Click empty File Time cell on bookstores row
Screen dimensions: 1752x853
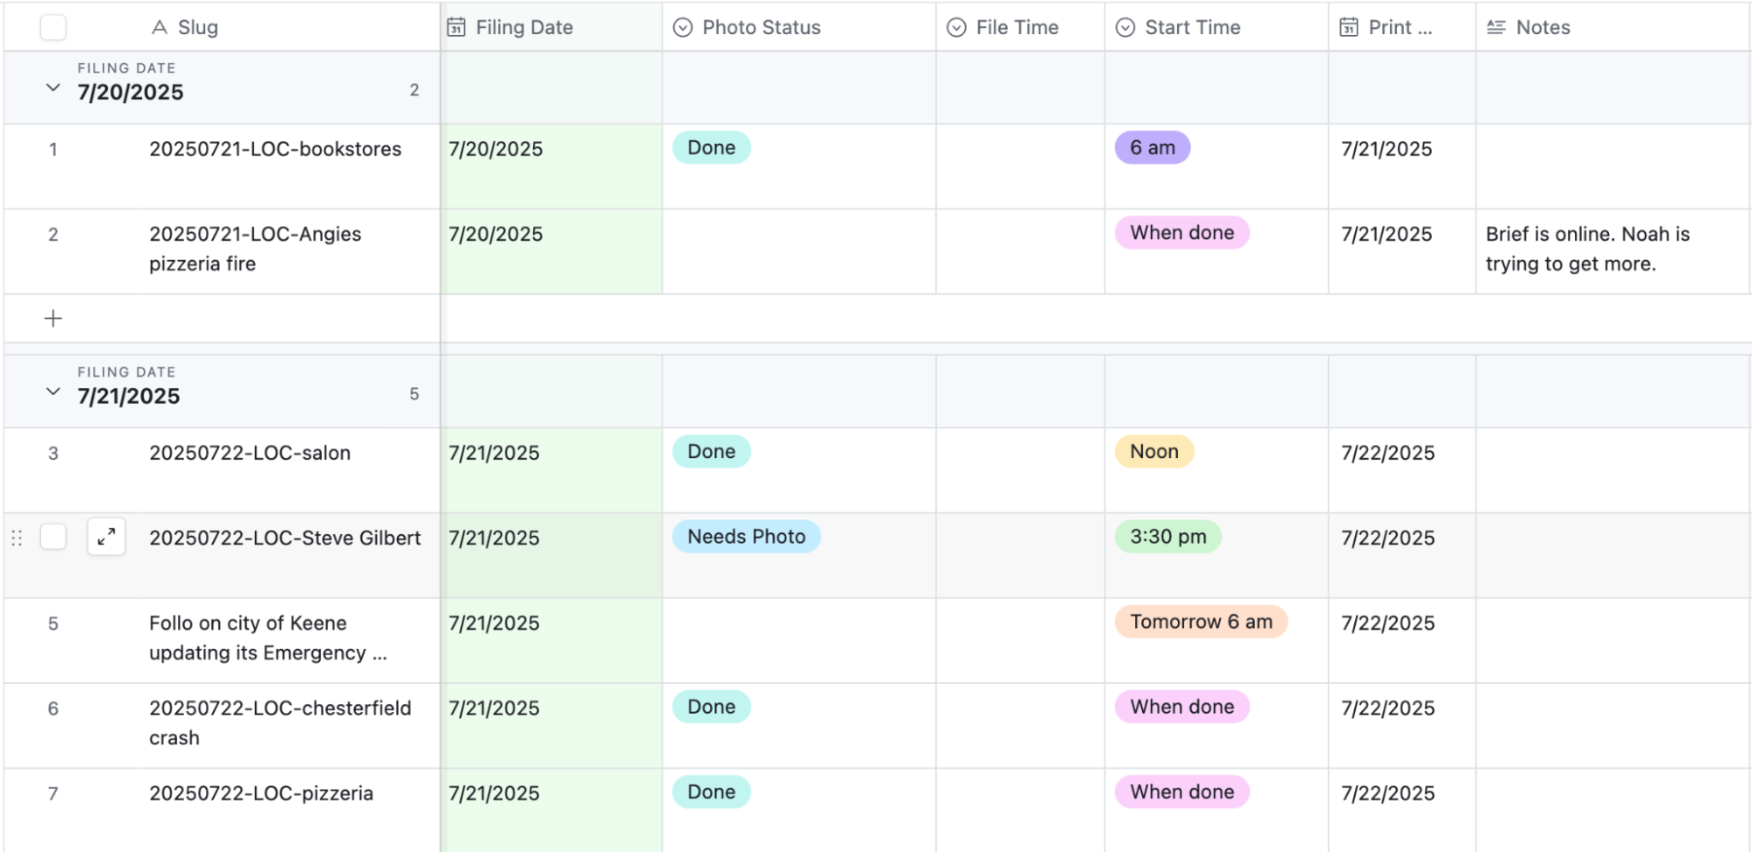[x=1020, y=166]
